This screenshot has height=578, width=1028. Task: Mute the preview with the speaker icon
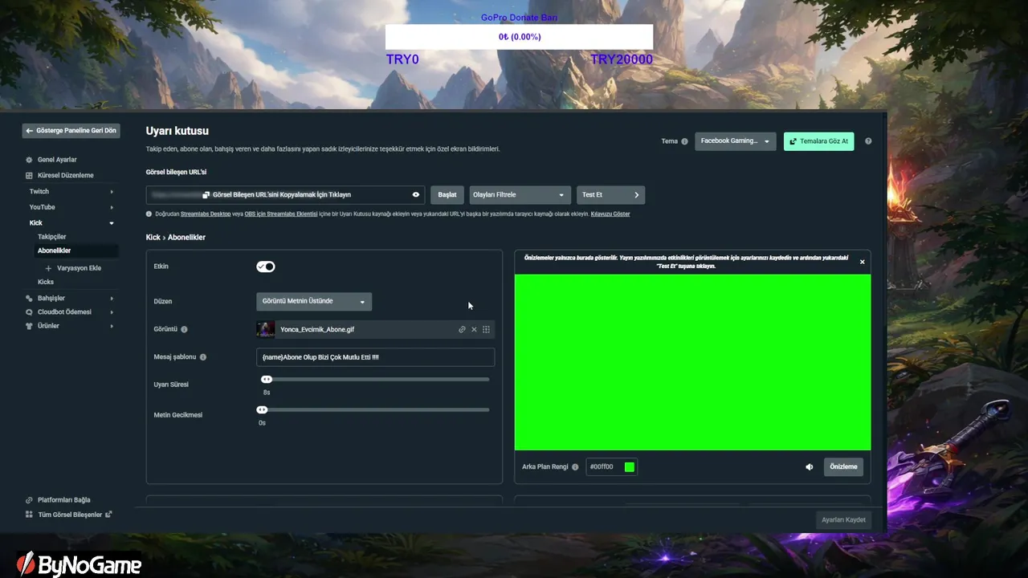click(809, 466)
